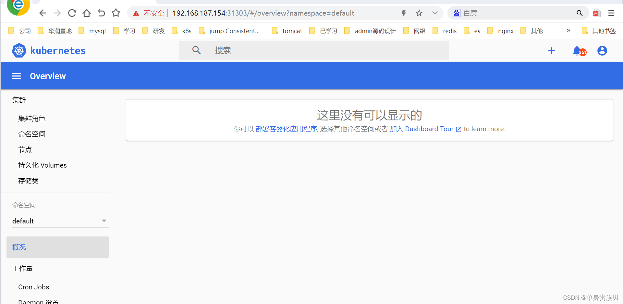The height and width of the screenshot is (304, 623).
Task: Click the browser forward arrow
Action: tap(57, 13)
